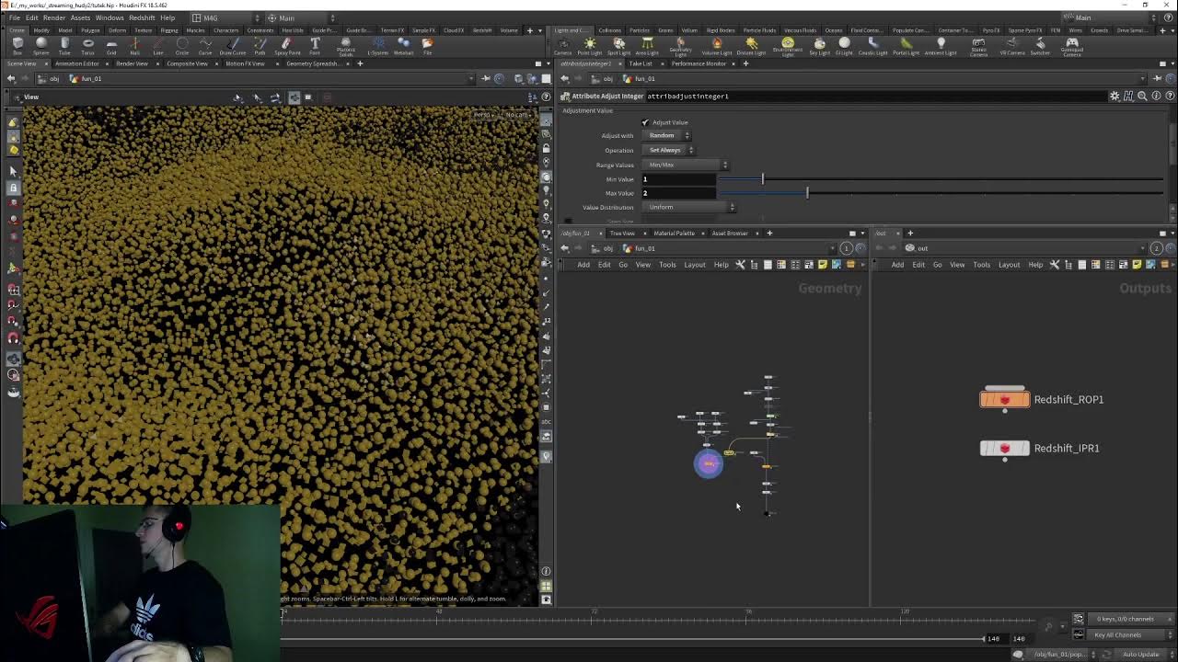Add a Distant Light from the shelf
Viewport: 1178px width, 662px height.
(751, 45)
